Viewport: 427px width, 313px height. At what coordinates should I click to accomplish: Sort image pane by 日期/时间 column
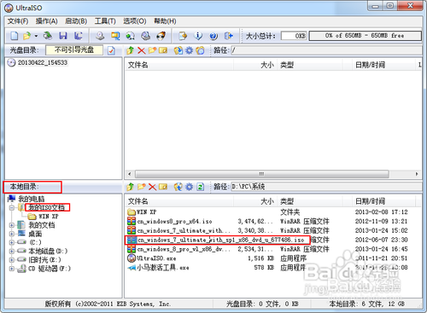[383, 65]
